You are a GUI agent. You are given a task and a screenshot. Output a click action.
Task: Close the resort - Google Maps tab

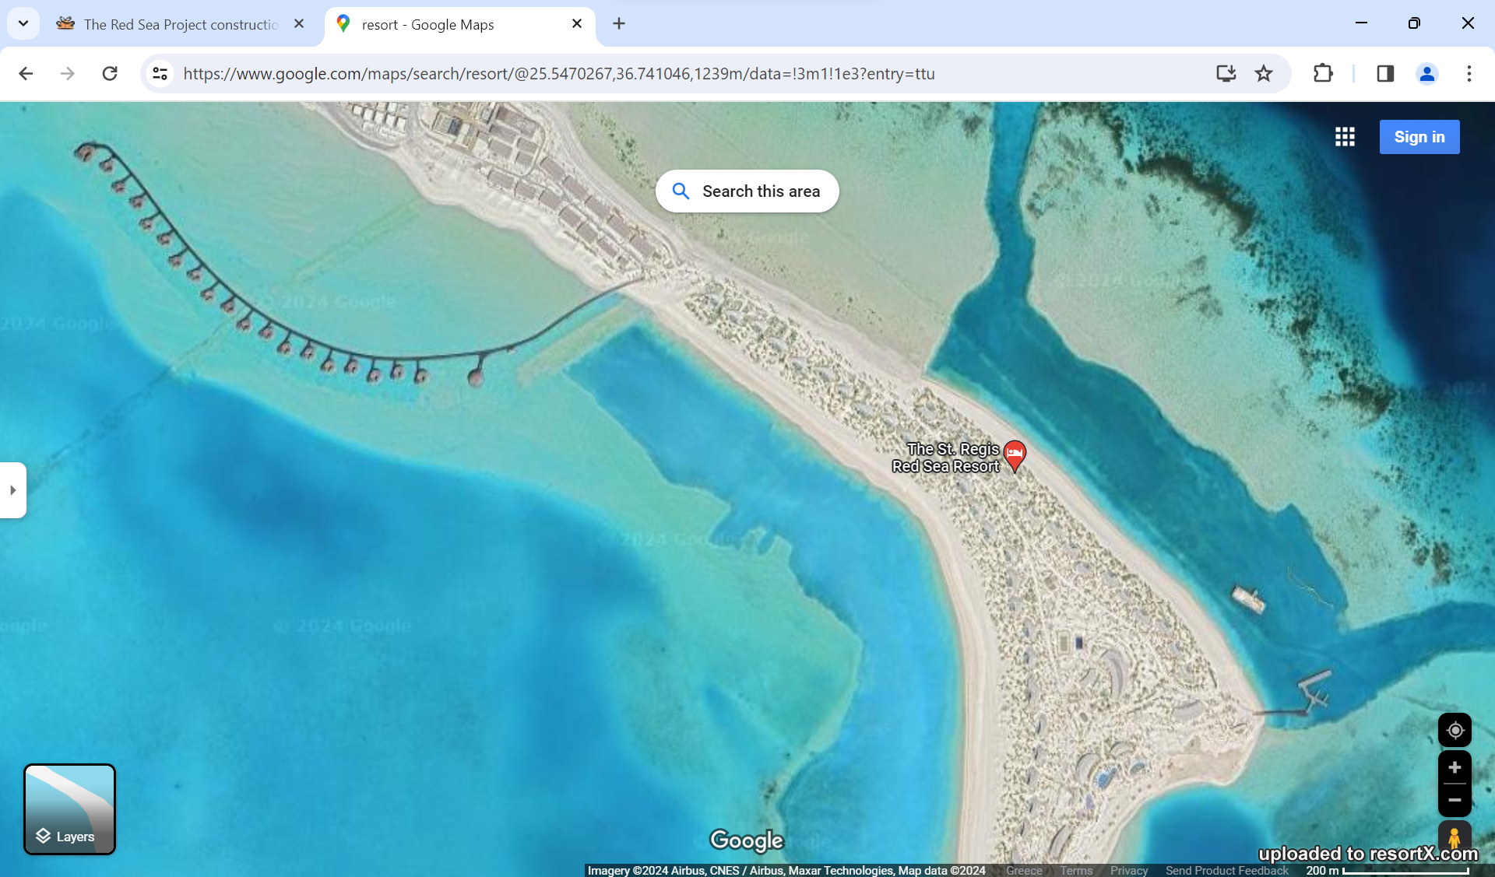click(x=577, y=23)
